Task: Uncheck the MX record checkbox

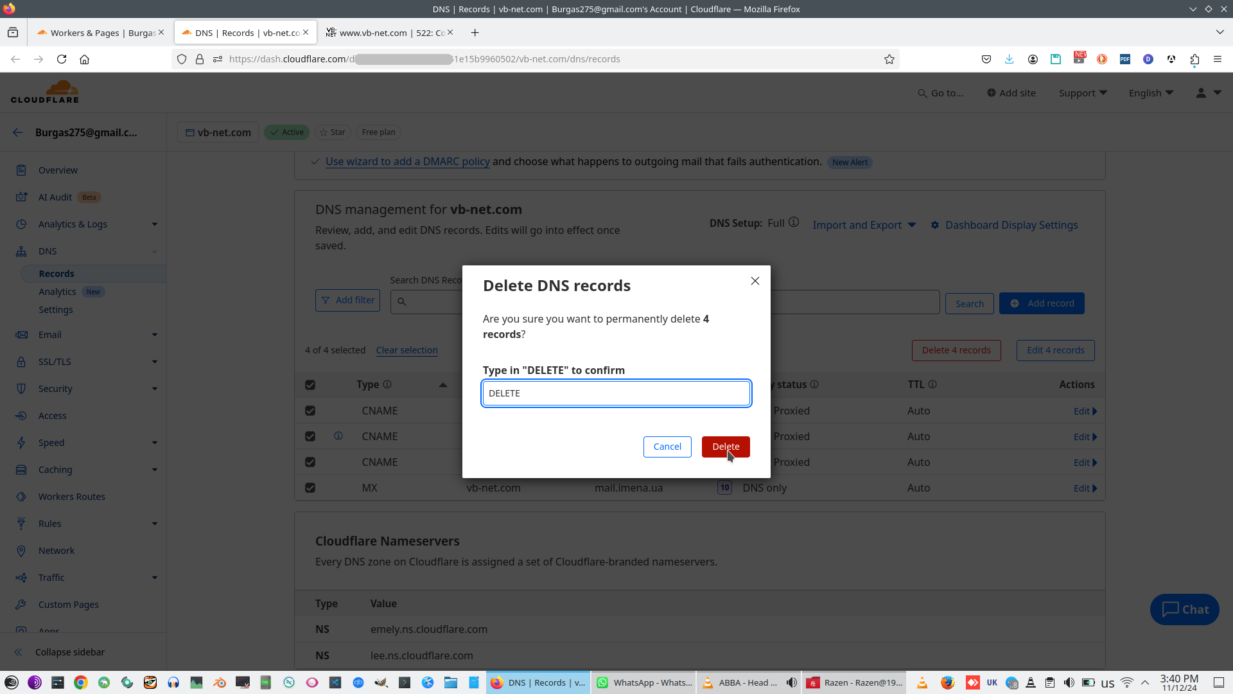Action: pos(310,488)
